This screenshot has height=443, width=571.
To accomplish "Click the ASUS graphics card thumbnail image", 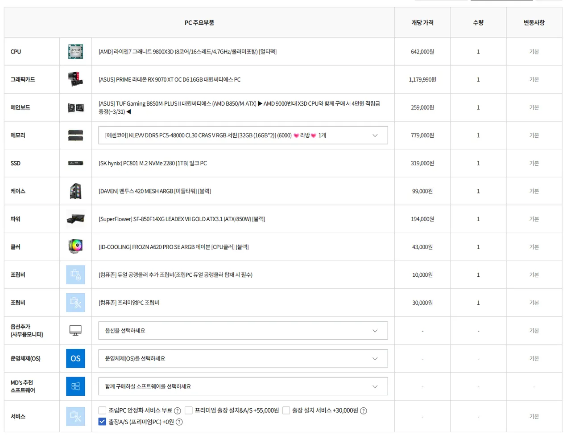I will coord(75,79).
